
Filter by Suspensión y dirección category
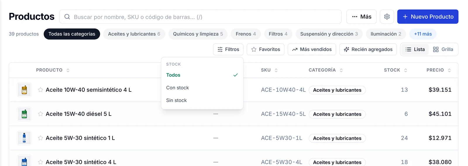pos(329,34)
